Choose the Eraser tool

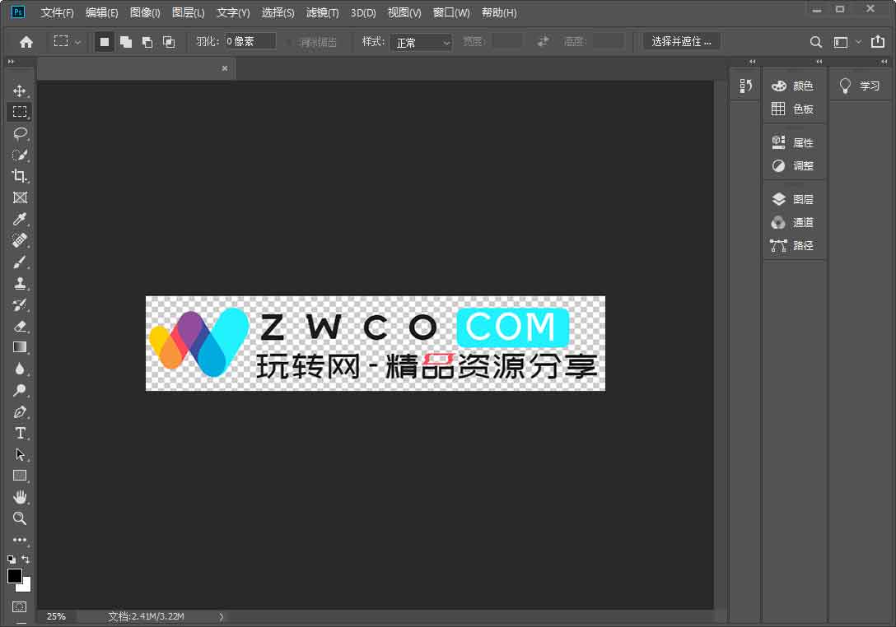tap(20, 327)
